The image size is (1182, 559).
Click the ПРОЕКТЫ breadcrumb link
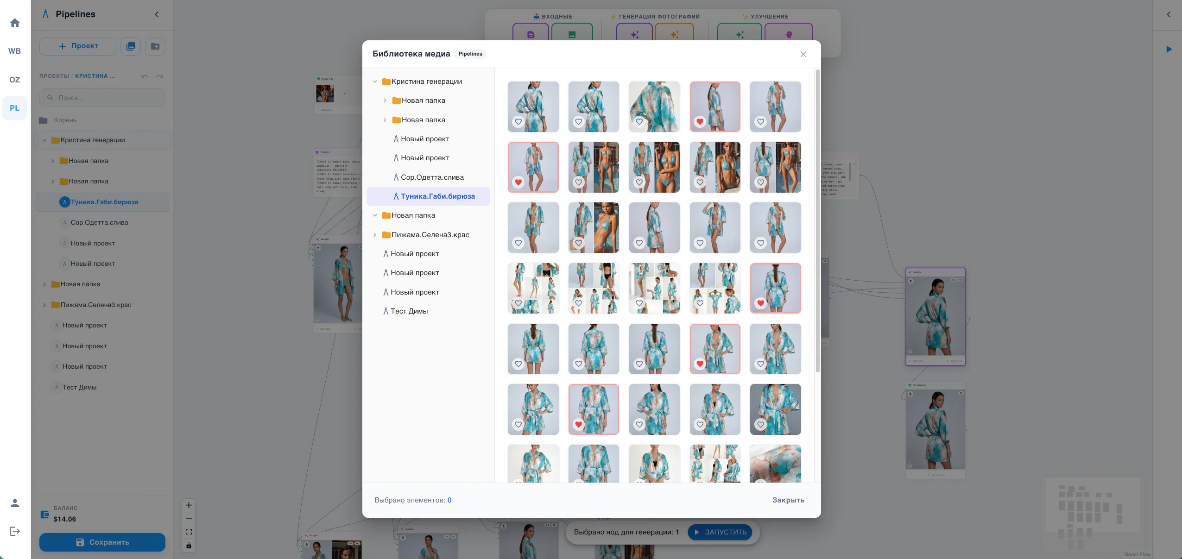click(54, 76)
